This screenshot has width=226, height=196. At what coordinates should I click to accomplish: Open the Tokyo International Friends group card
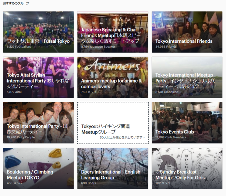tap(187, 32)
